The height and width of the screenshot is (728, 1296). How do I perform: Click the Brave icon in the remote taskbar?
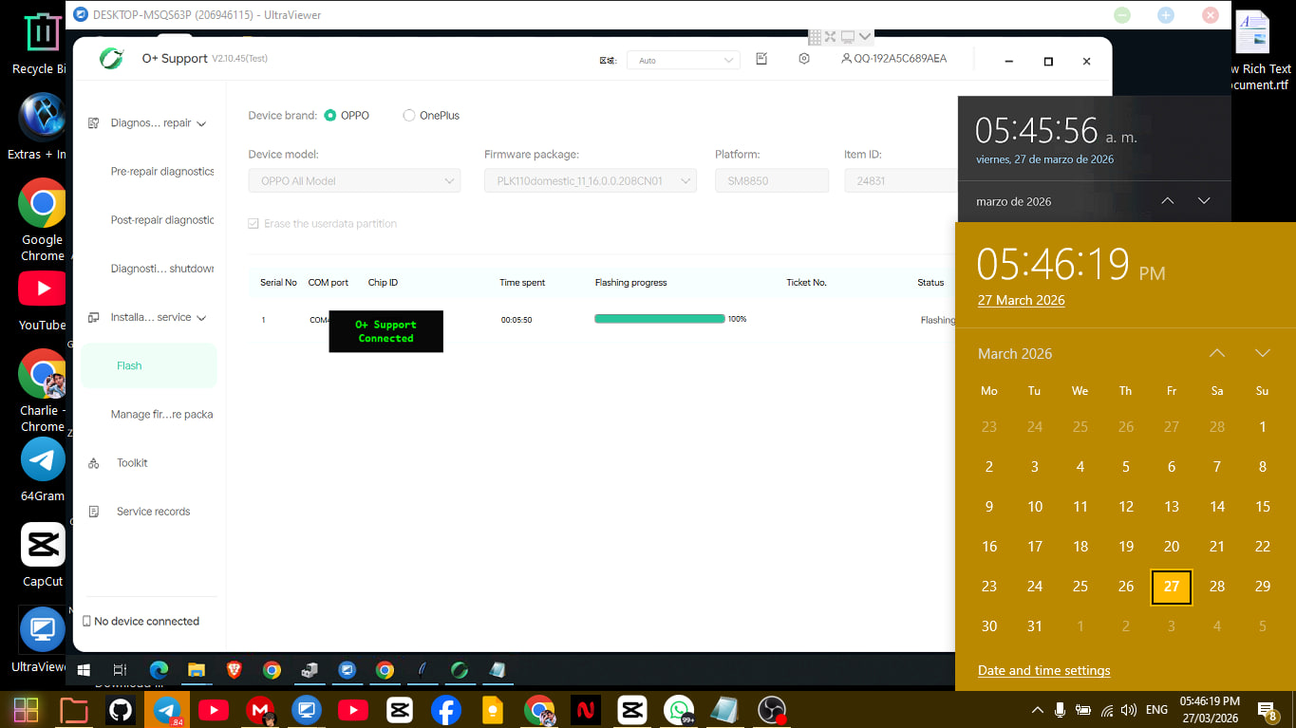click(x=234, y=670)
